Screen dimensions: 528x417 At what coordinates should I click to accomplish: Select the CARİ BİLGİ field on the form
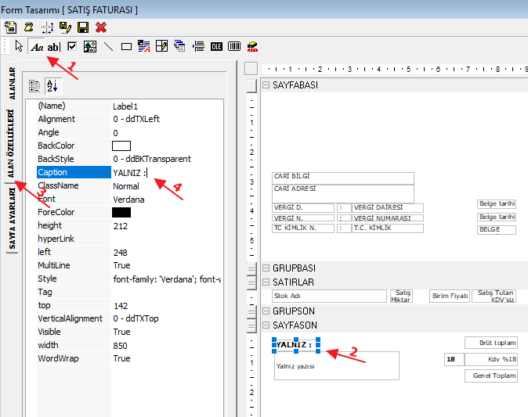coord(343,178)
